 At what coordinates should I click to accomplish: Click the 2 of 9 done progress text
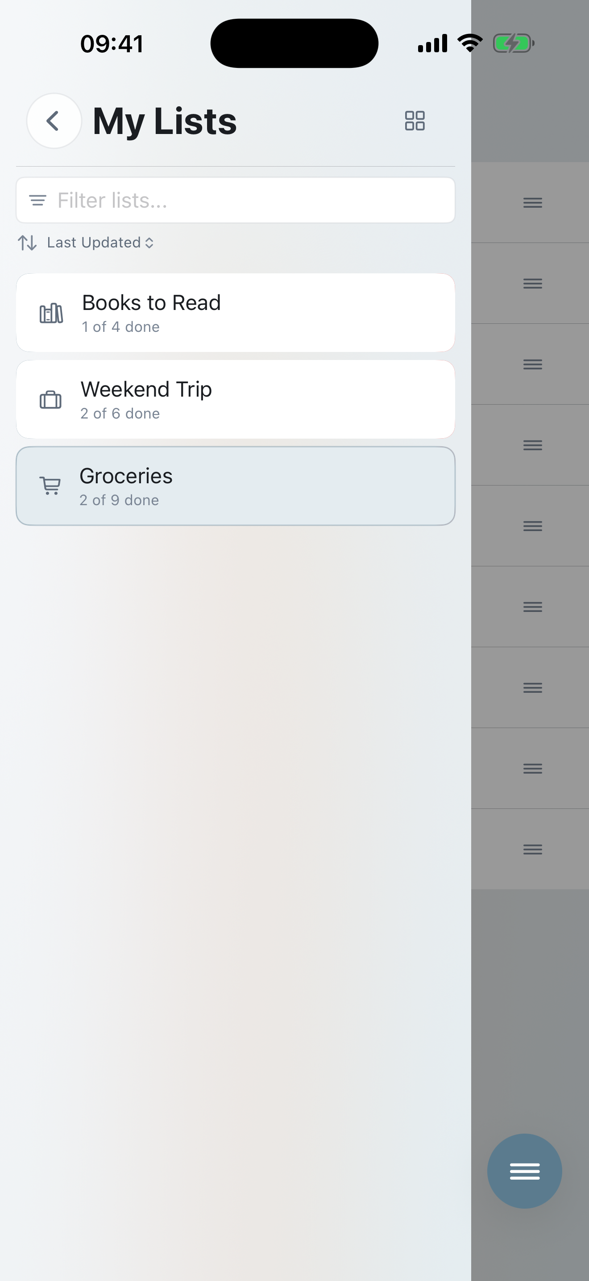119,500
